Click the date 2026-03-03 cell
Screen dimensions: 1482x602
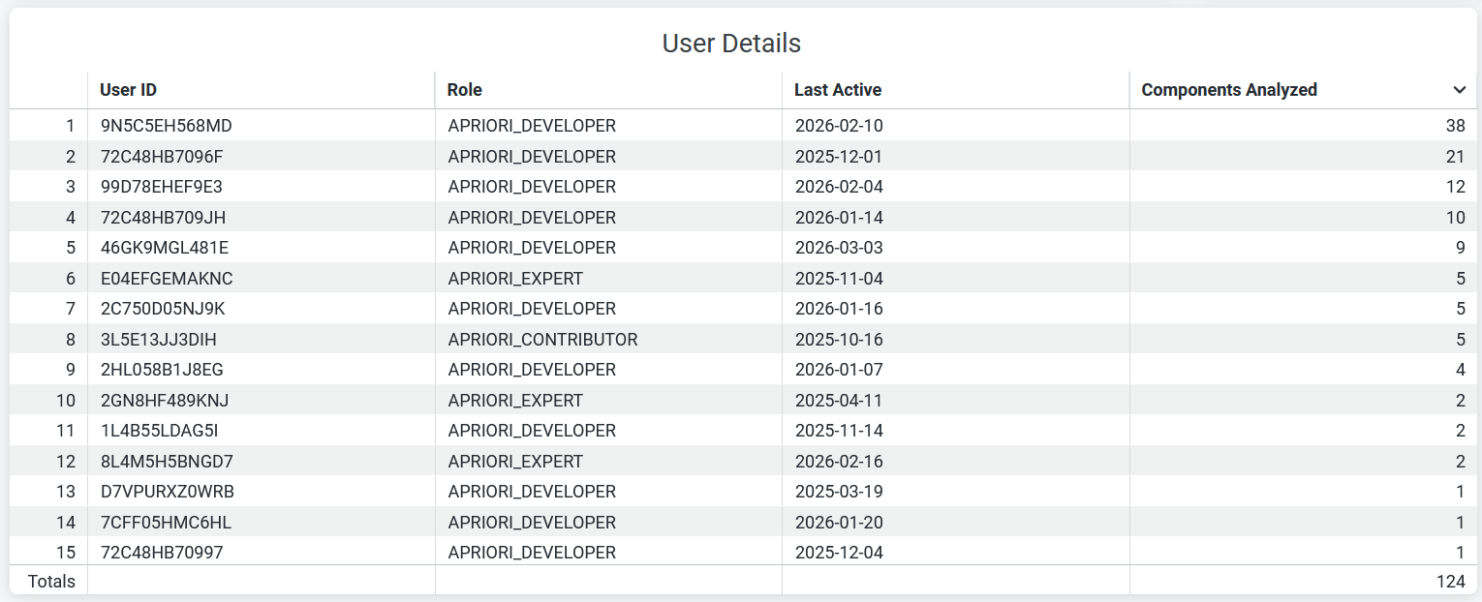pos(838,248)
